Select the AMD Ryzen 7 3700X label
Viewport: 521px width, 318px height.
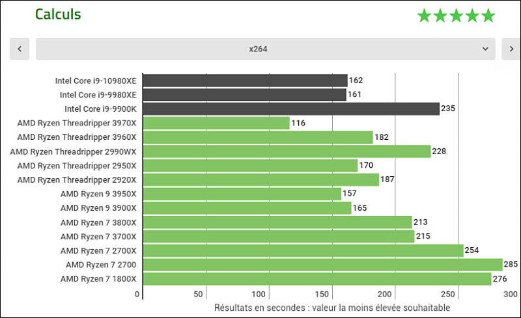tap(98, 237)
